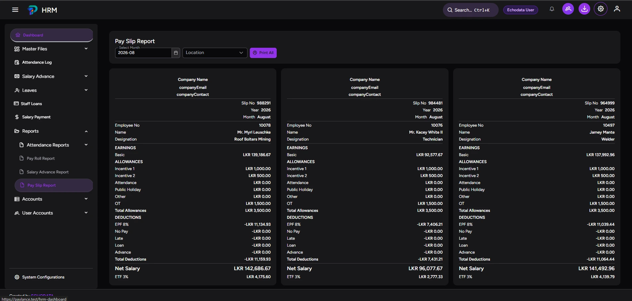632x301 pixels.
Task: Click the System Configurations gear icon
Action: coord(17,277)
